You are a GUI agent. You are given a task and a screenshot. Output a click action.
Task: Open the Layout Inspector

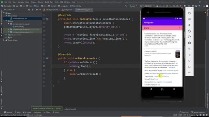tap(198, 112)
